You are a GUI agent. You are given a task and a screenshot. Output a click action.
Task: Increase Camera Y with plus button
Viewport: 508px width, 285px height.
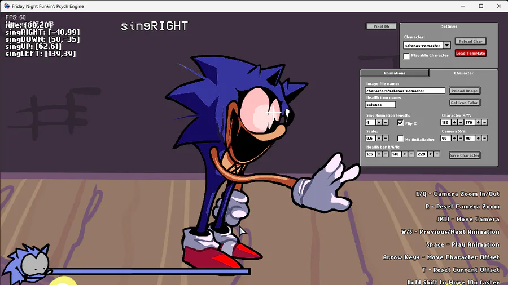click(478, 139)
